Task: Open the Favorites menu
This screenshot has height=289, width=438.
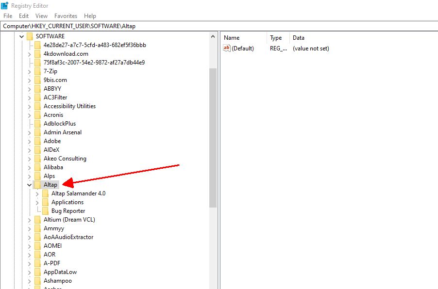Action: [66, 16]
